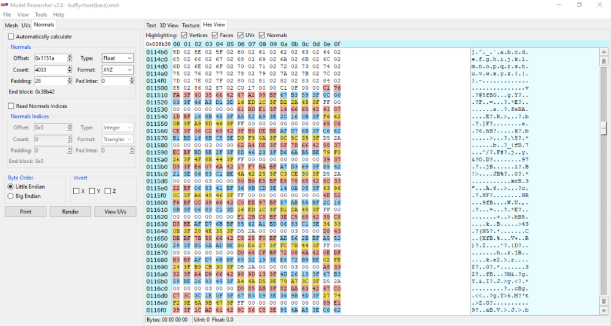Click hex scrollbar up arrow
The width and height of the screenshot is (611, 326).
click(x=604, y=52)
